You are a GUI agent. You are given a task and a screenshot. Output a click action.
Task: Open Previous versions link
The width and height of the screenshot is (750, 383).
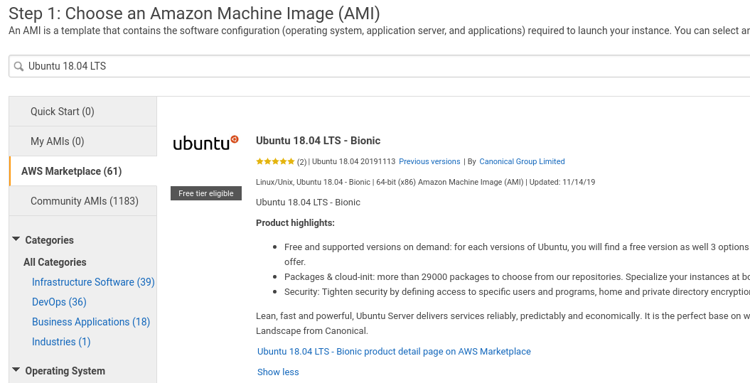(x=429, y=161)
